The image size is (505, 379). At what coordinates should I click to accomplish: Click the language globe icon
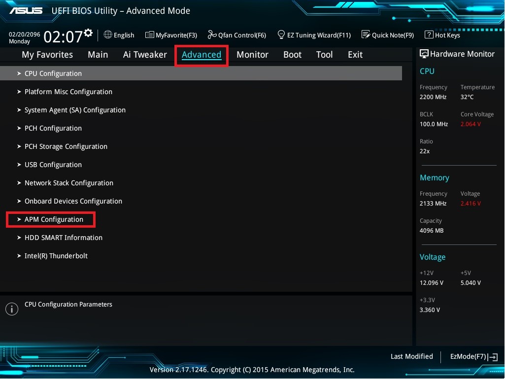coord(108,34)
